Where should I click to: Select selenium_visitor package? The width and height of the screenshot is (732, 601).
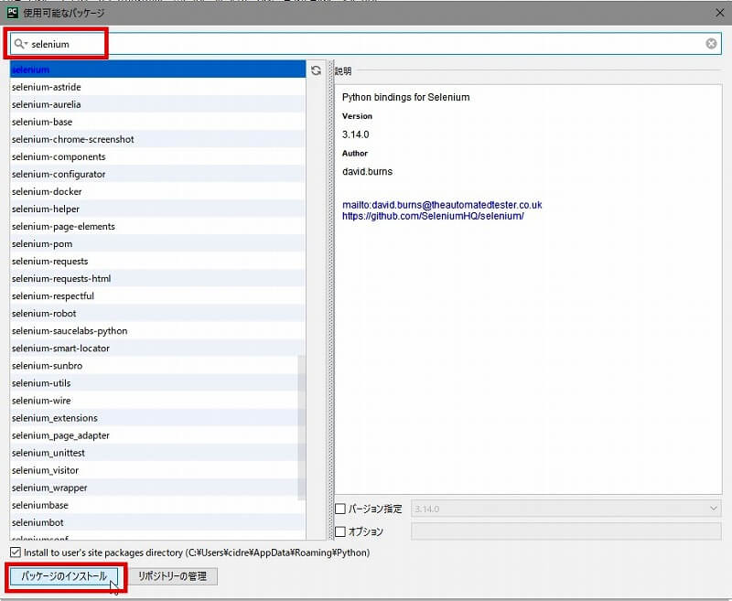157,470
